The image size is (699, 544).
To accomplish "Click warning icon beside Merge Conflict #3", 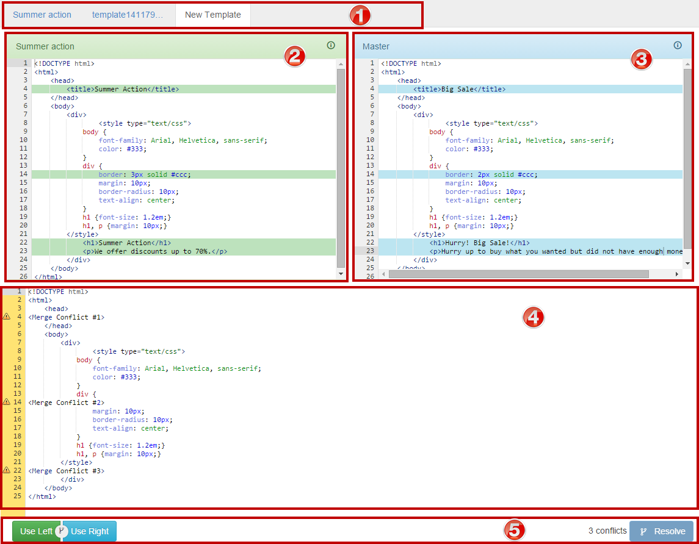I will [7, 470].
